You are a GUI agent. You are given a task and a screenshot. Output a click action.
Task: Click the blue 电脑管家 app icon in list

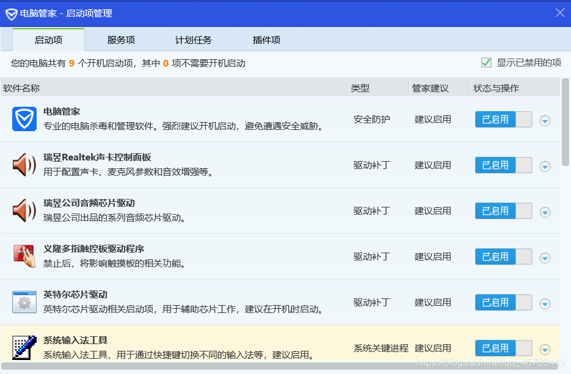click(24, 119)
